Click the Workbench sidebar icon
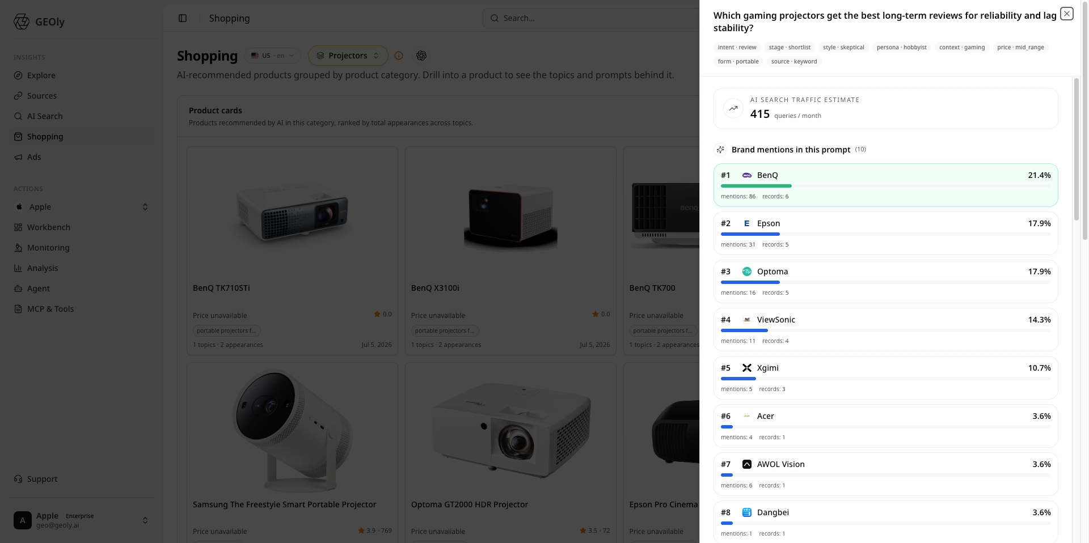 click(18, 227)
